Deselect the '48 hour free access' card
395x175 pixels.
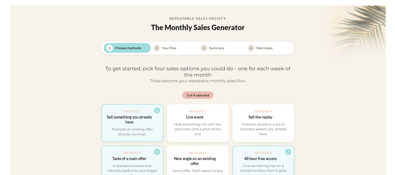263,160
